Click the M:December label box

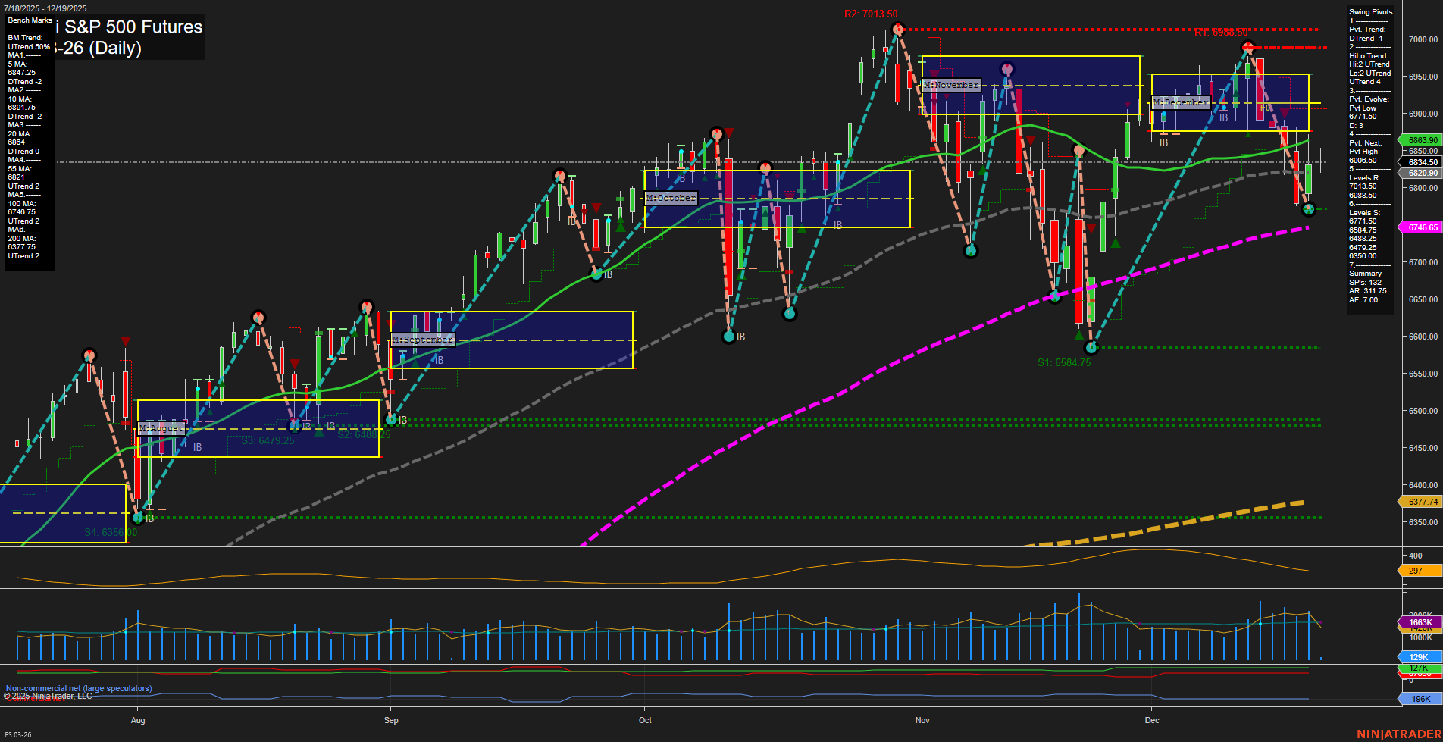[x=1180, y=102]
